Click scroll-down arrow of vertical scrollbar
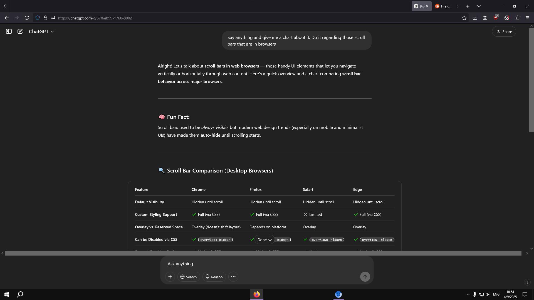 pyautogui.click(x=531, y=249)
